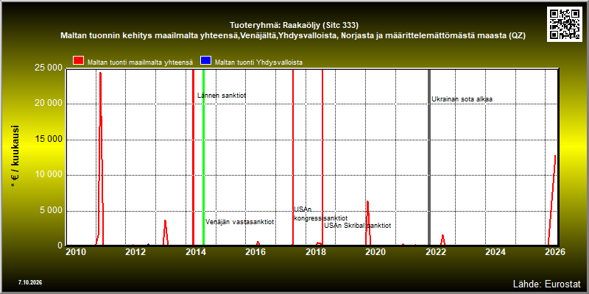Click the 20 000 y-axis value

pos(48,104)
